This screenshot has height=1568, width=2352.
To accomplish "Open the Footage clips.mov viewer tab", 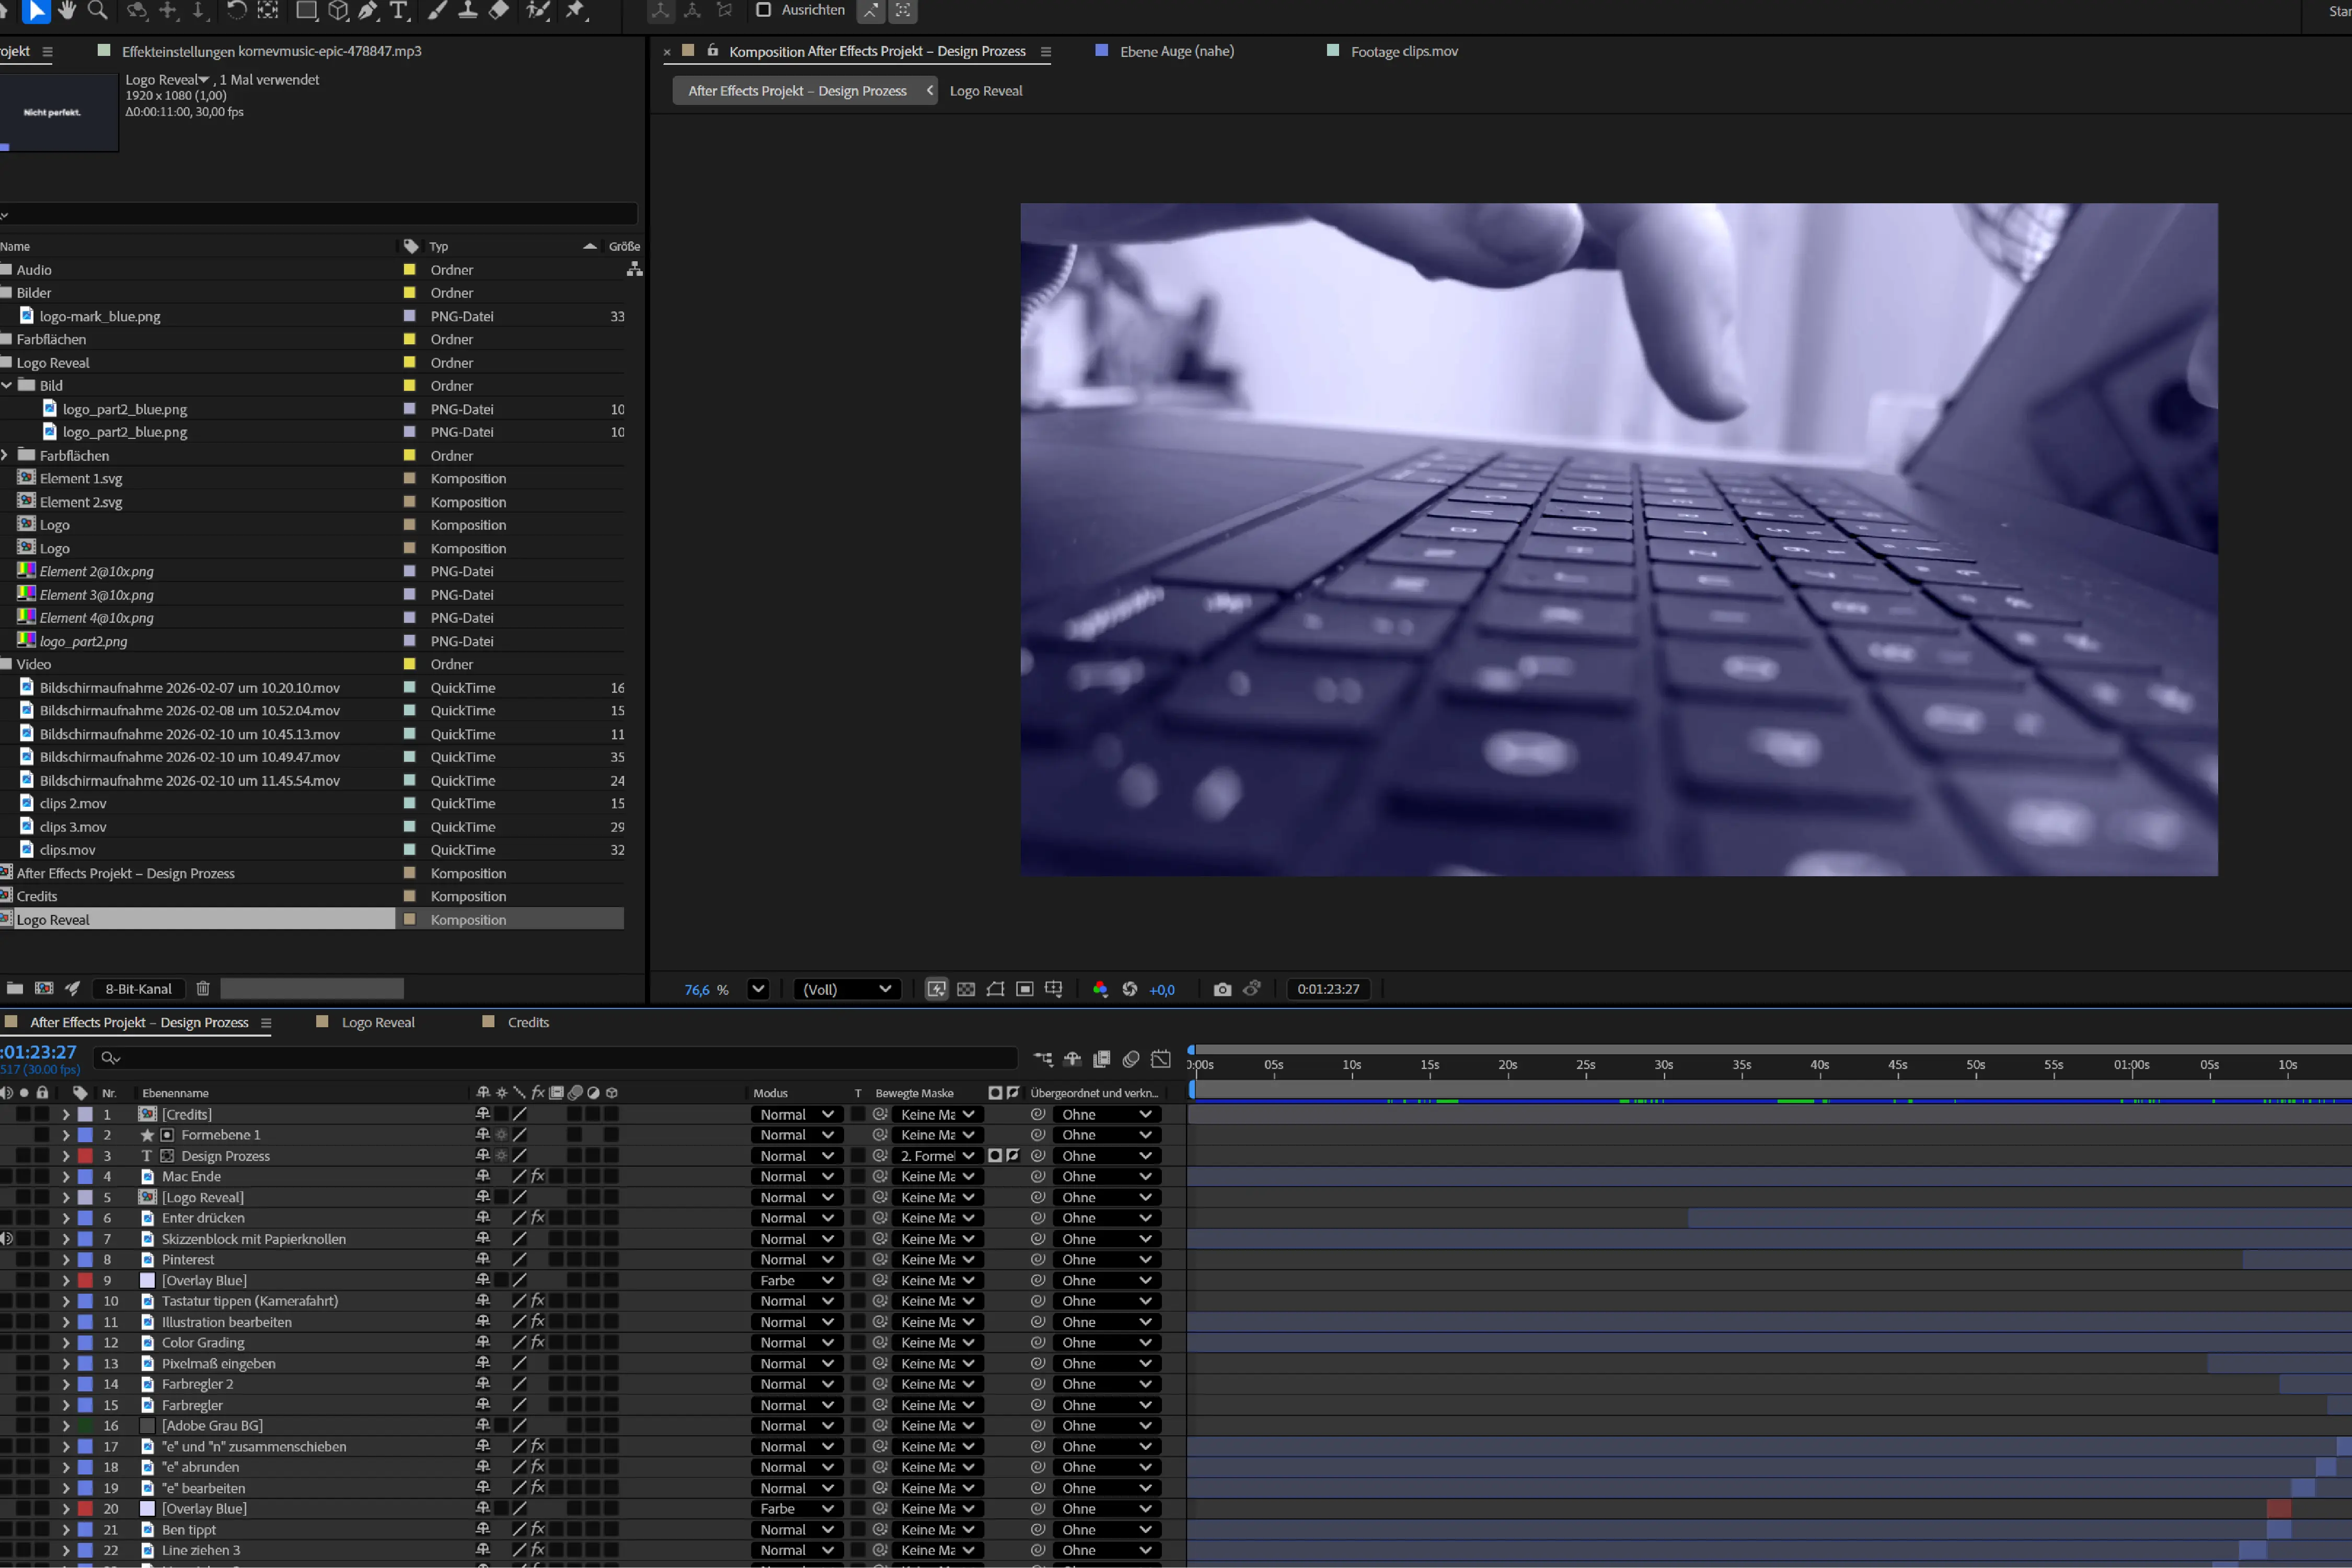I will [1403, 51].
